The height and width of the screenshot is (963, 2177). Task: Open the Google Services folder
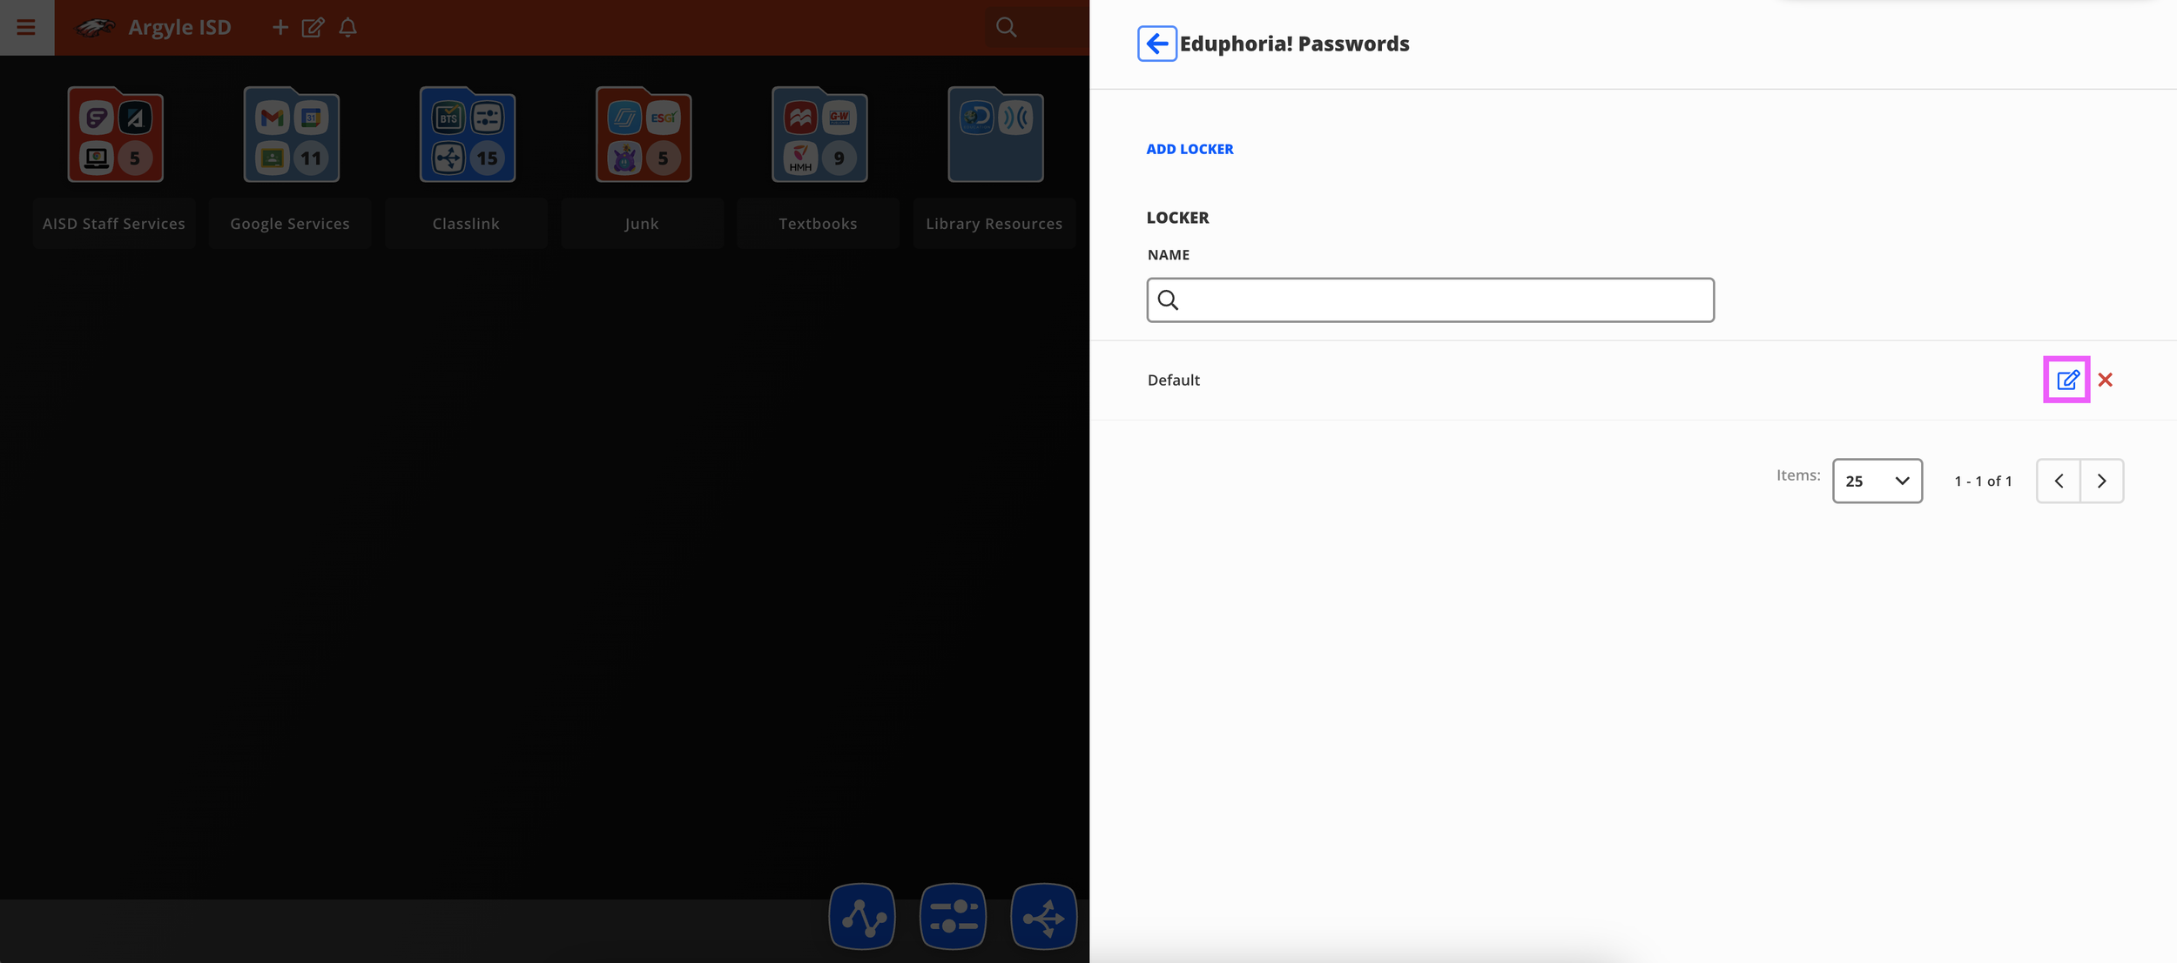[x=291, y=134]
